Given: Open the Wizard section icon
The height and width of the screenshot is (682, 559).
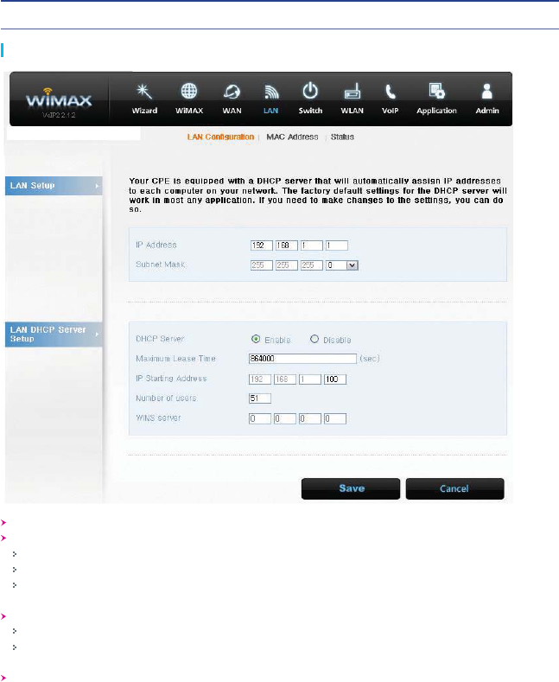Looking at the screenshot, I should pos(144,92).
